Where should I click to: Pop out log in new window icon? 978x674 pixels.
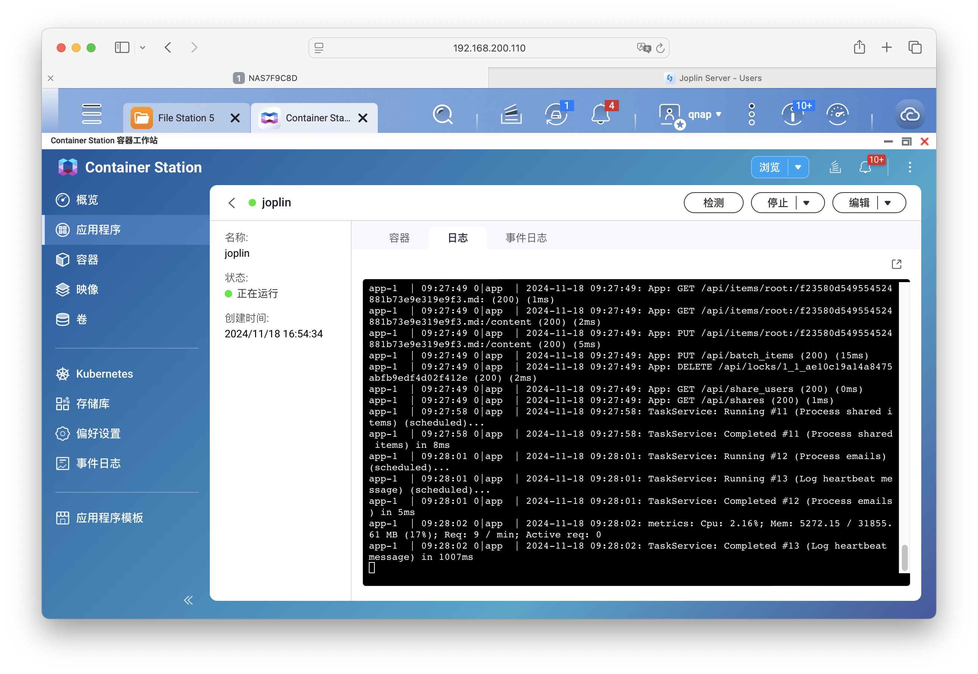897,264
